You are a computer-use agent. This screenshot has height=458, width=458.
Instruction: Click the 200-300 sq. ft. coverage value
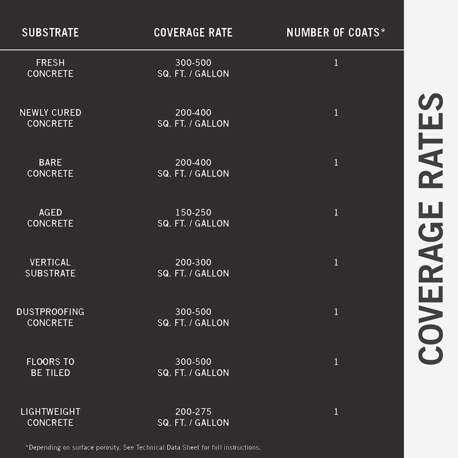tap(193, 268)
